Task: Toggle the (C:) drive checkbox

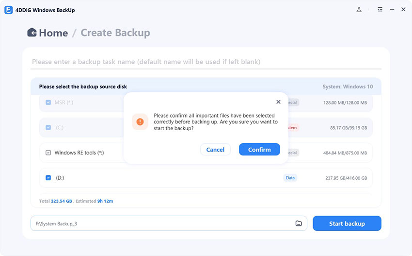Action: tap(48, 127)
